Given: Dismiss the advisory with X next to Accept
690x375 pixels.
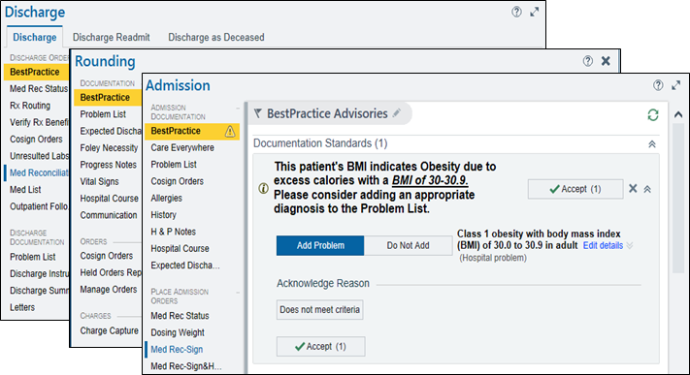Looking at the screenshot, I should point(633,189).
